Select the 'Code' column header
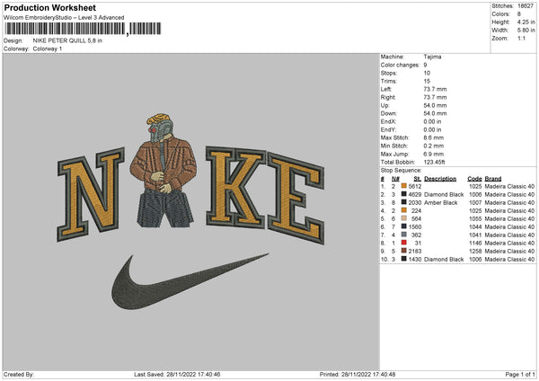Screen dimensions: 539x381 (474, 179)
